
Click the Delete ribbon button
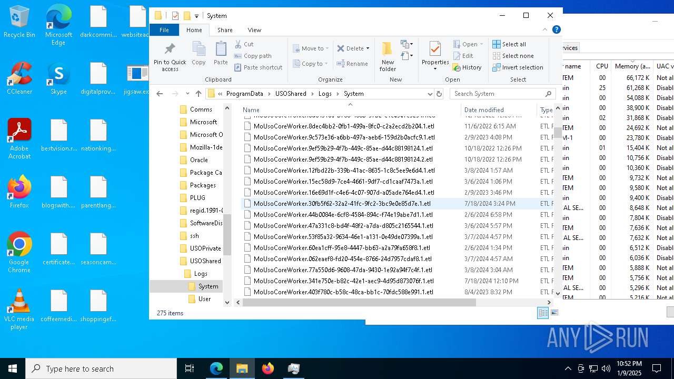[x=350, y=48]
